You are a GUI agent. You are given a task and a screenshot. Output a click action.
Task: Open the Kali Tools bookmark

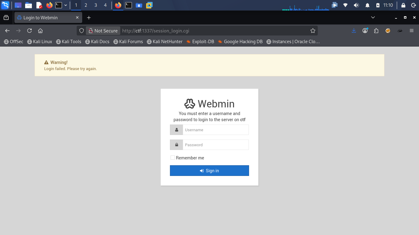click(x=69, y=42)
